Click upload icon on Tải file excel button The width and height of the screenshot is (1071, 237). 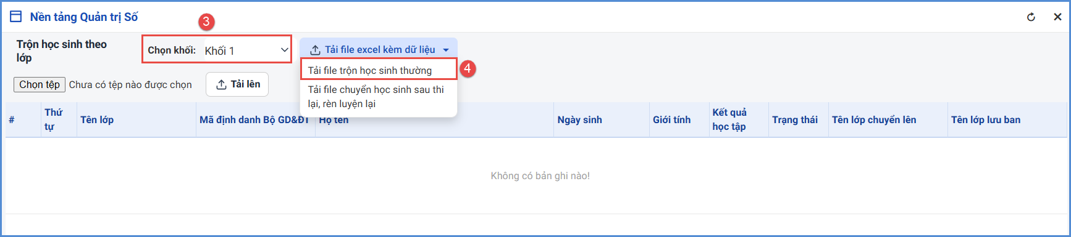(x=315, y=50)
